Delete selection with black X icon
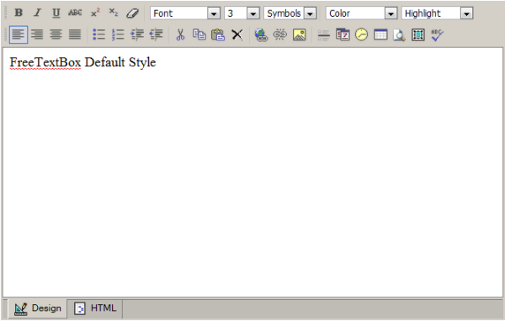 (237, 34)
